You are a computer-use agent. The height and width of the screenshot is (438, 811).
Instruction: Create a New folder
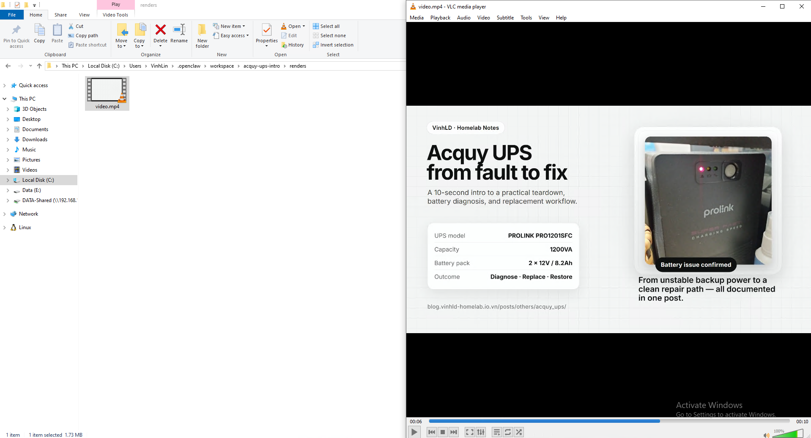point(202,36)
